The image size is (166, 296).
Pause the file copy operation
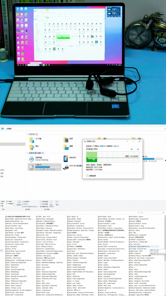pyautogui.click(x=132, y=149)
